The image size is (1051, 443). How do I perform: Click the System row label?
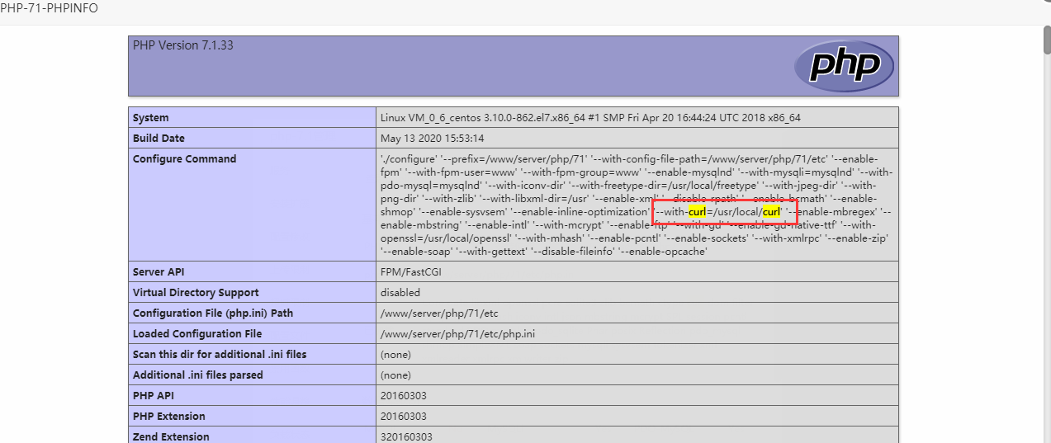(x=151, y=118)
